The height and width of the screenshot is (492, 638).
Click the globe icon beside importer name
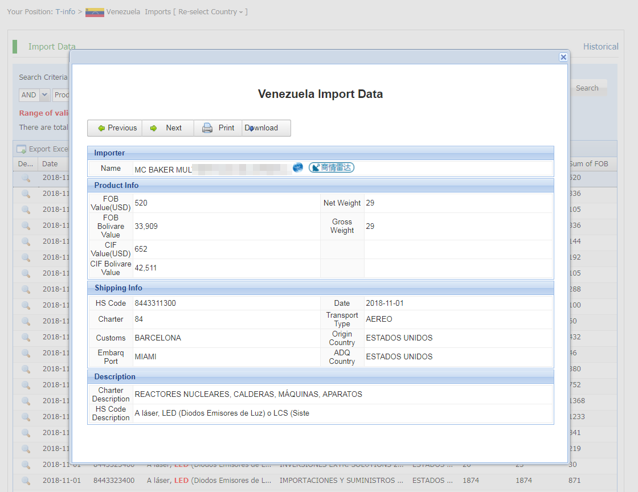click(298, 167)
